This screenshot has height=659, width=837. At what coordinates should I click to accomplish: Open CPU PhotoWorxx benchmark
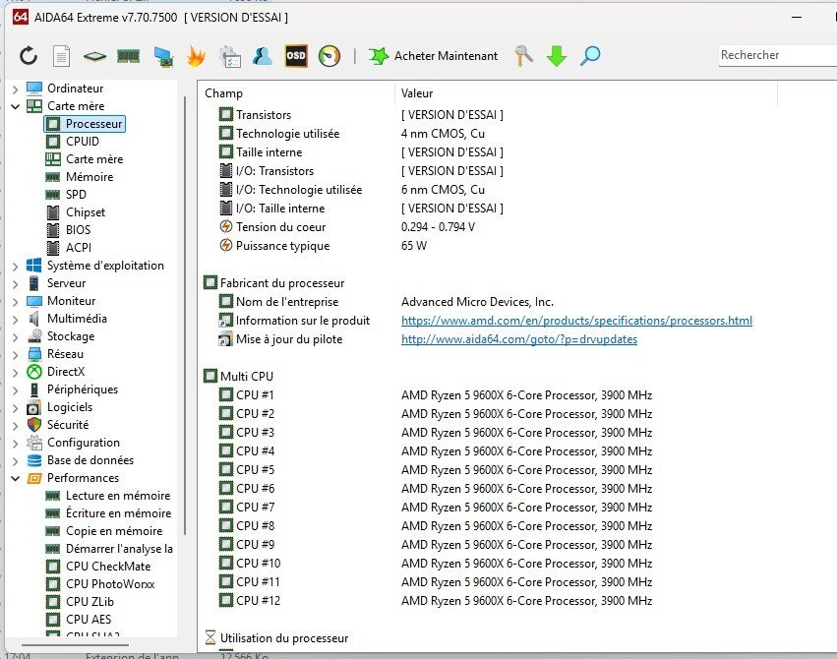coord(109,584)
